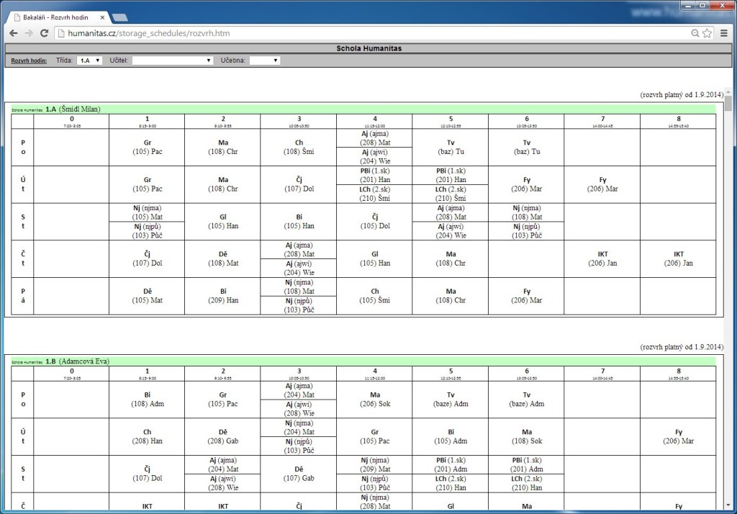This screenshot has width=737, height=514.
Task: Bookmark this page with star icon
Action: click(x=707, y=33)
